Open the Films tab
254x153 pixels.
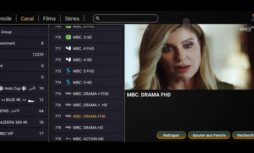(49, 19)
